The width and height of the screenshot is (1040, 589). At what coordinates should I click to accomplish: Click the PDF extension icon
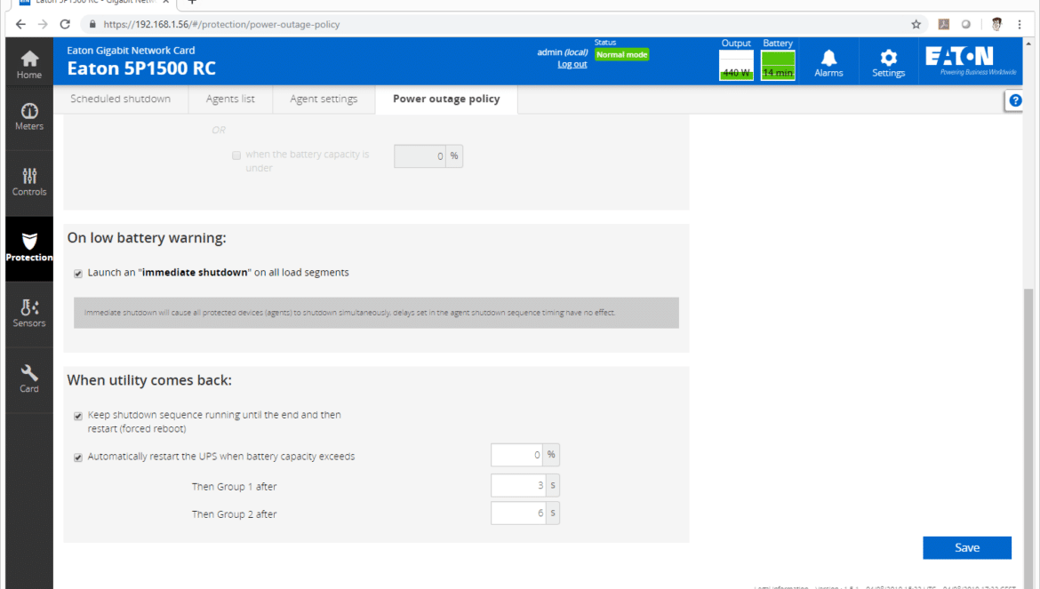944,25
